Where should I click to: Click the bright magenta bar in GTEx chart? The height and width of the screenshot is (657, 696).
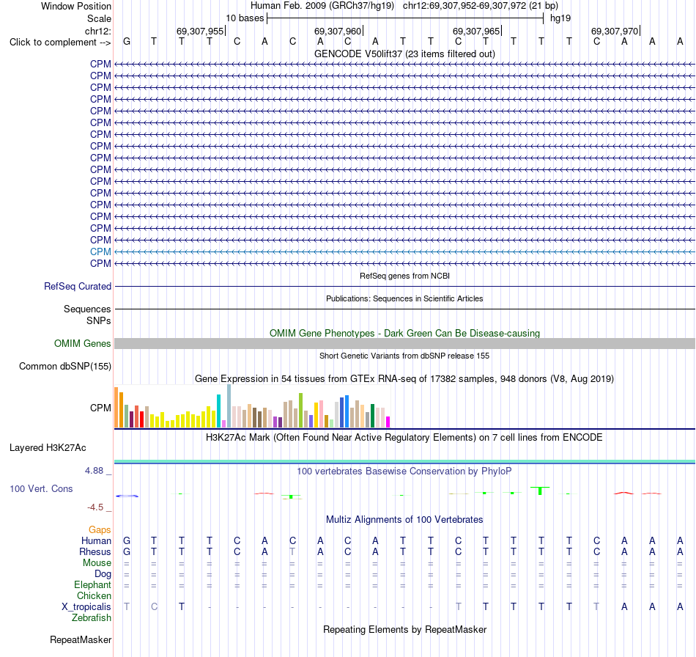tap(388, 422)
